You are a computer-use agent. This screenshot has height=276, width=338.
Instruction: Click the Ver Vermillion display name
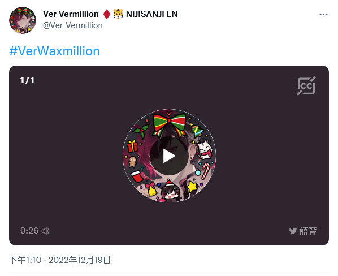click(71, 14)
